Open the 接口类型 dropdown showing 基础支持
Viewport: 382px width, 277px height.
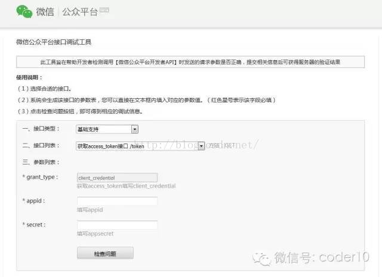pyautogui.click(x=107, y=129)
